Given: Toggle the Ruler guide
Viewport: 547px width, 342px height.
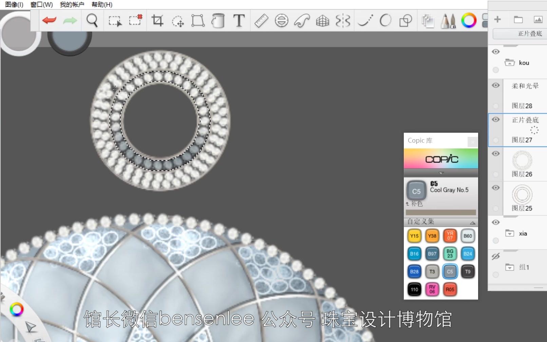Looking at the screenshot, I should (261, 21).
